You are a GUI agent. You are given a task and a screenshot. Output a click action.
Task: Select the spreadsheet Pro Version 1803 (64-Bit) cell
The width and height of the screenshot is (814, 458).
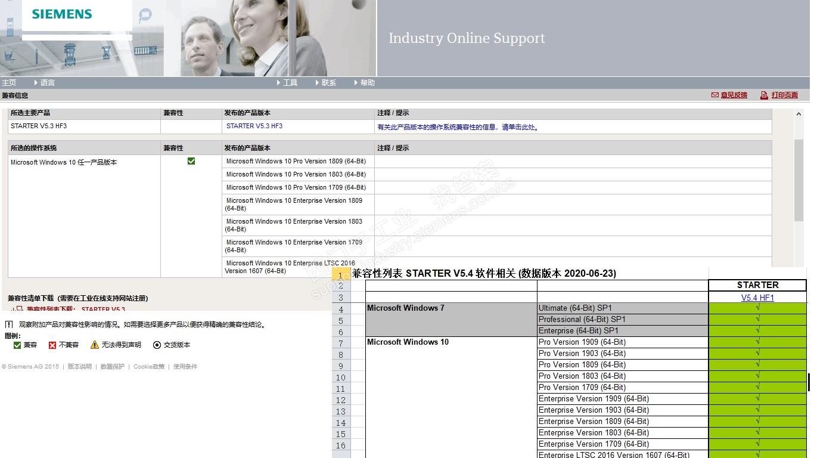pyautogui.click(x=623, y=376)
